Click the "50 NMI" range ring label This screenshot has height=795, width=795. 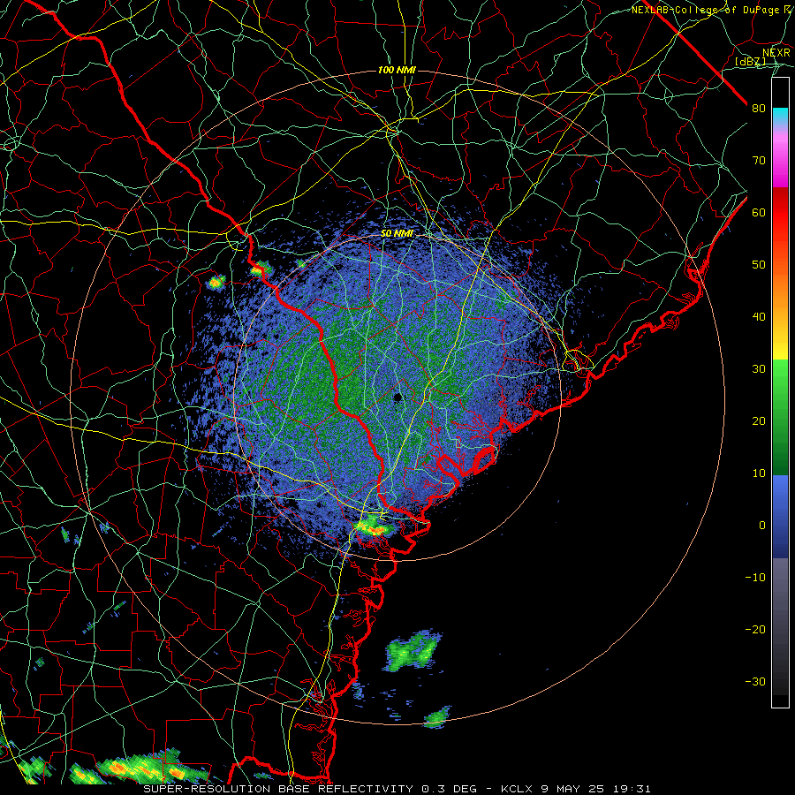pyautogui.click(x=397, y=234)
